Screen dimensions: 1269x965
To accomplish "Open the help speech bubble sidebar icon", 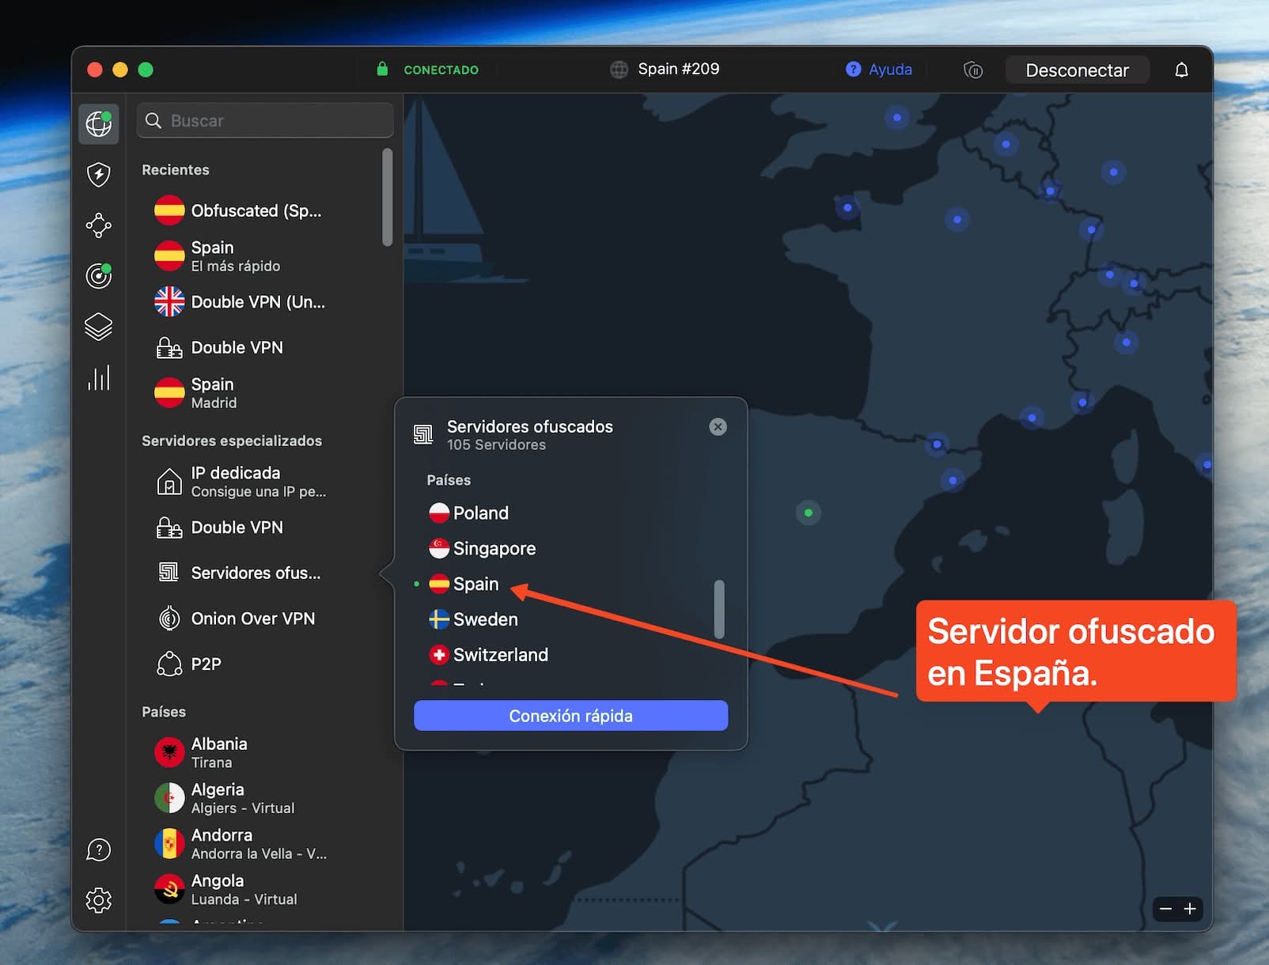I will pyautogui.click(x=99, y=850).
